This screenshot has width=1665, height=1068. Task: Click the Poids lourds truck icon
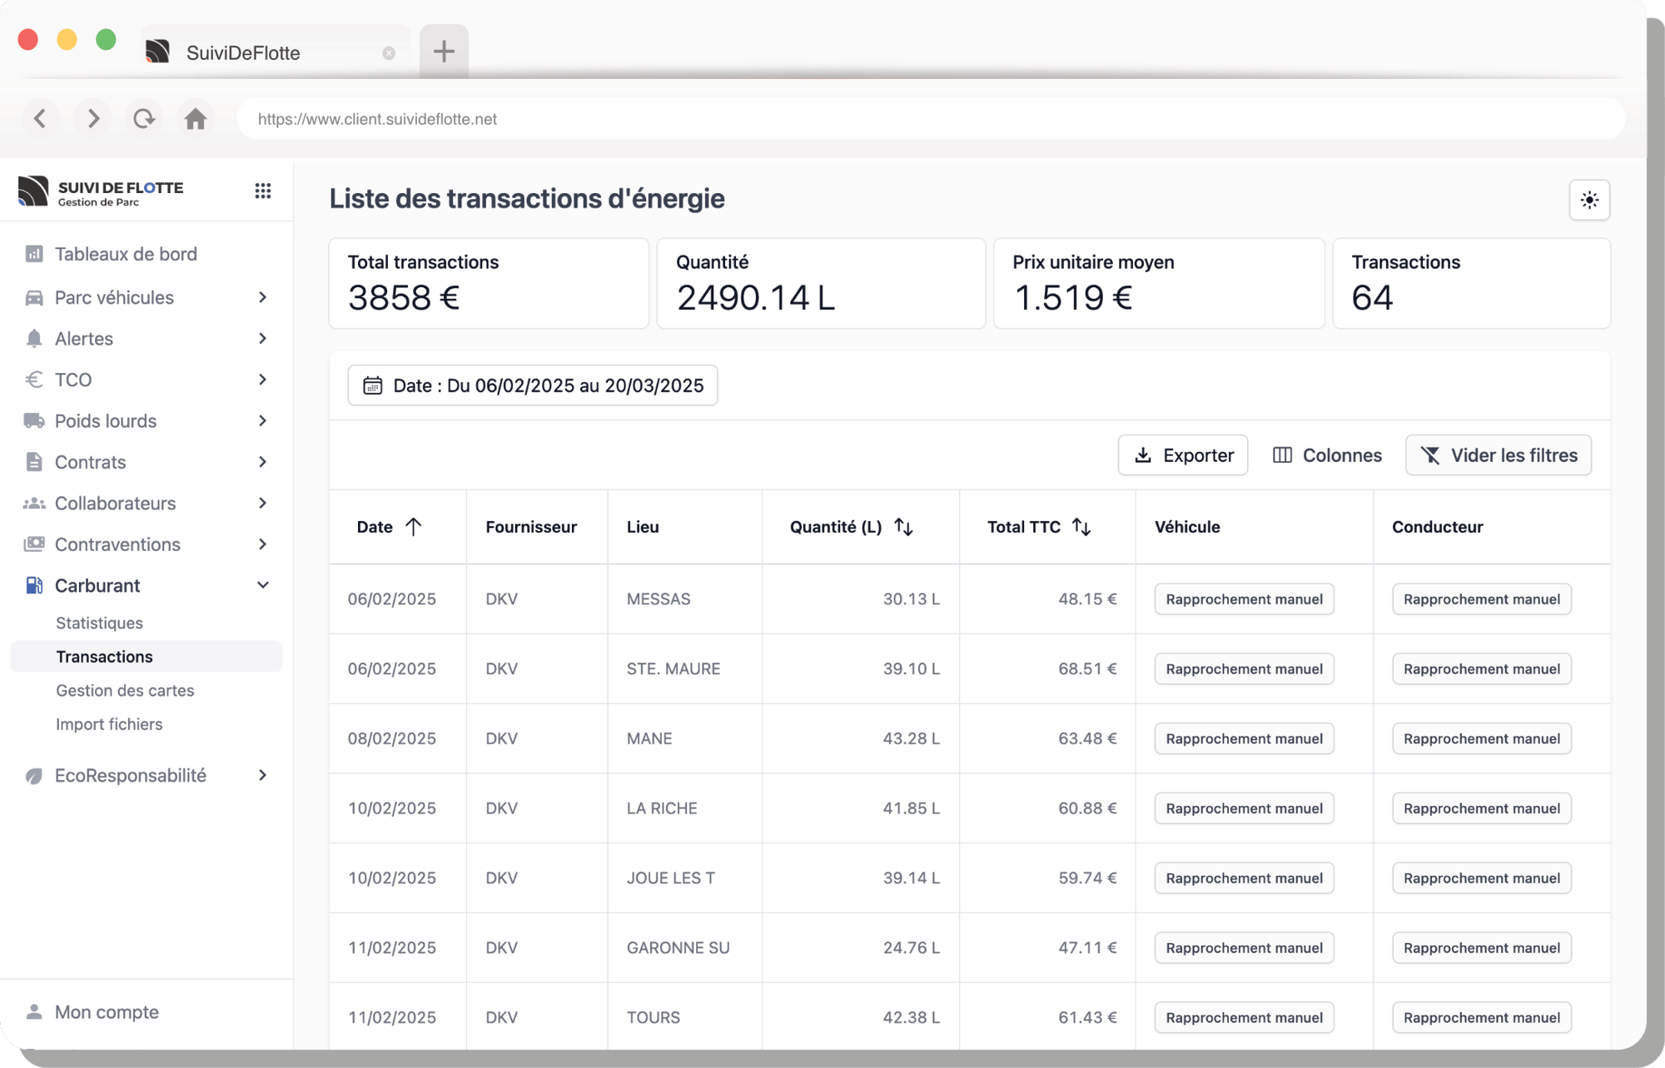(x=34, y=420)
